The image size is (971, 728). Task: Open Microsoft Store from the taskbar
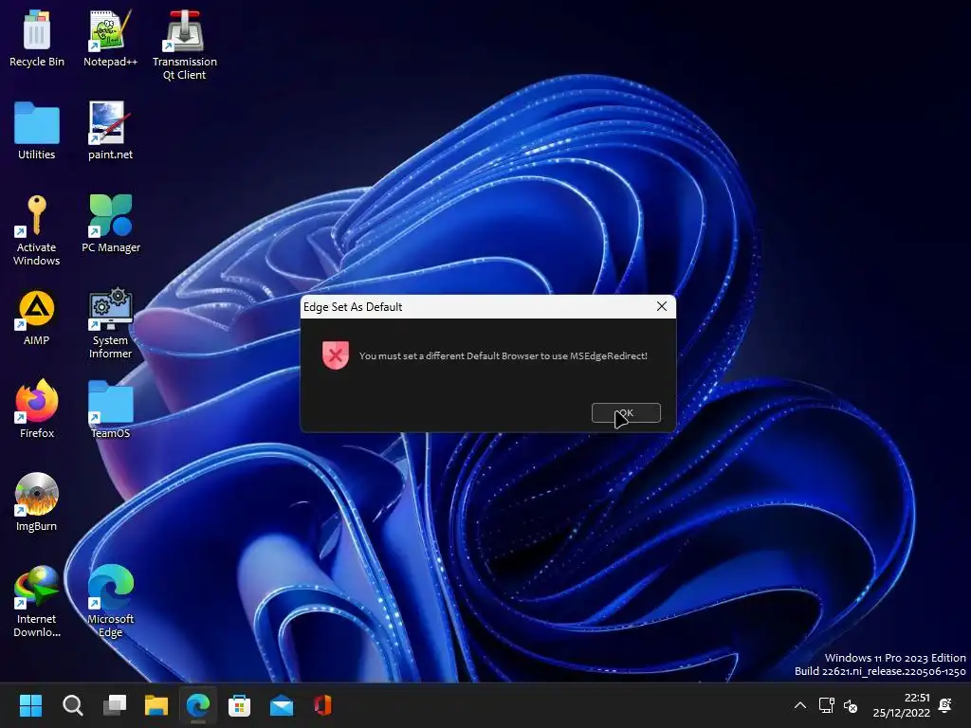tap(240, 705)
